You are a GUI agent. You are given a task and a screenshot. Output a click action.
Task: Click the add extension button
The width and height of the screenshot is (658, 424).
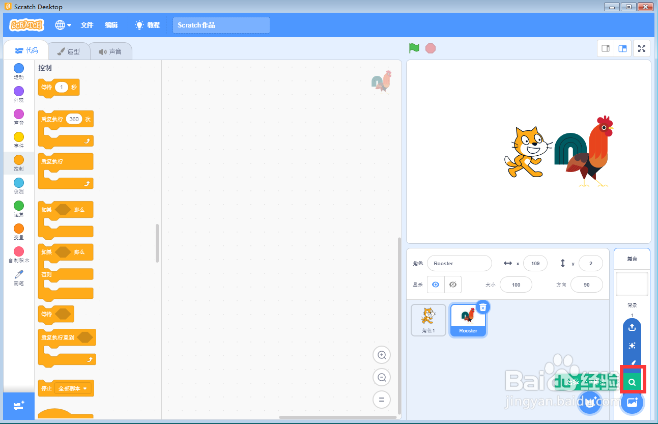pyautogui.click(x=19, y=406)
